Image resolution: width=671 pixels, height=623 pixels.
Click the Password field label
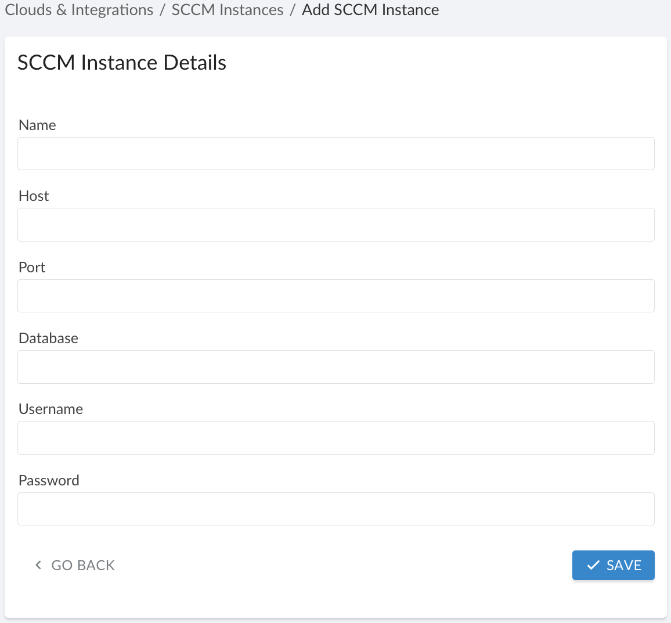click(49, 480)
